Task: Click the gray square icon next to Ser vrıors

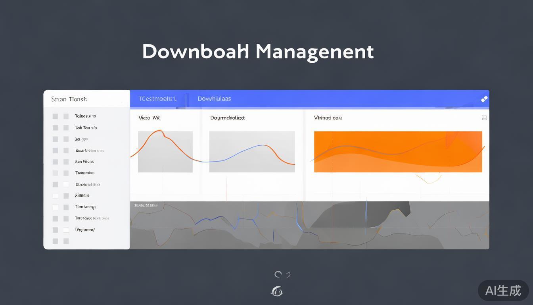Action: (66, 162)
